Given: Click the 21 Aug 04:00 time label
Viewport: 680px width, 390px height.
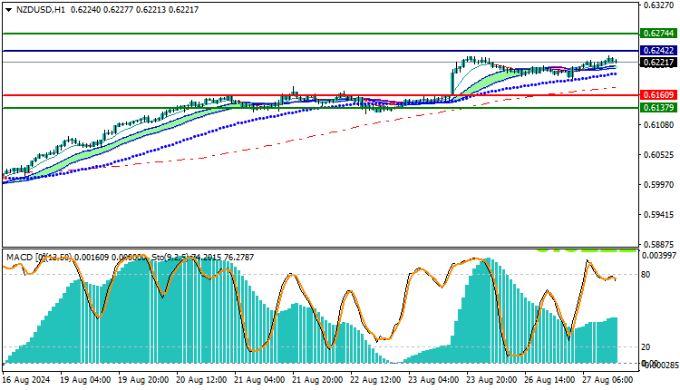Looking at the screenshot, I should [x=259, y=380].
